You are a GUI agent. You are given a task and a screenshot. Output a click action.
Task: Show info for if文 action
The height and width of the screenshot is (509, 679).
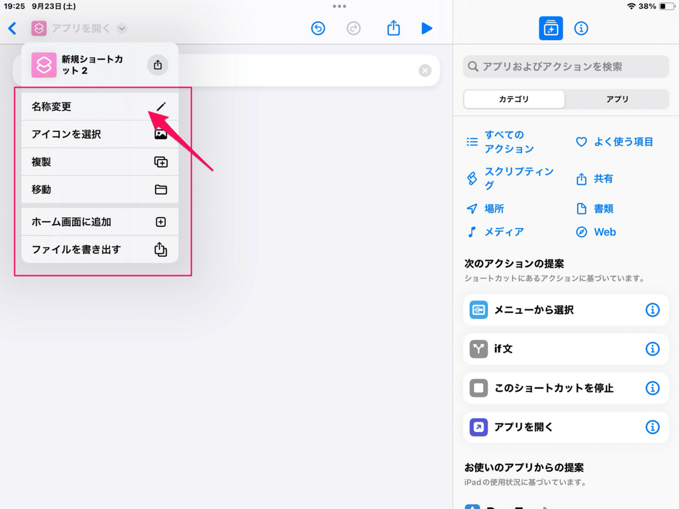point(652,349)
